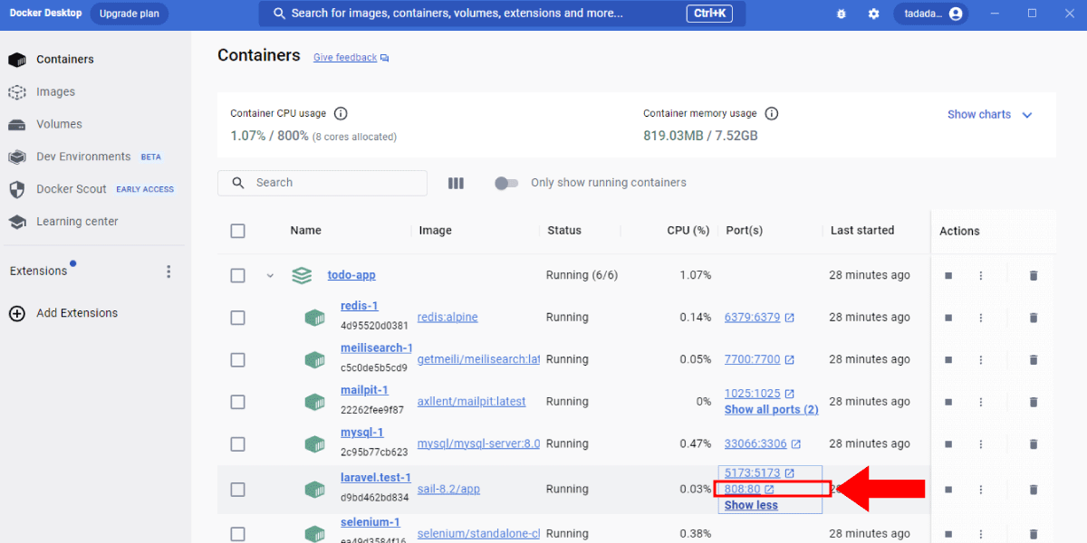Image resolution: width=1087 pixels, height=543 pixels.
Task: Open mailpit-1 more actions menu
Action: tap(981, 402)
